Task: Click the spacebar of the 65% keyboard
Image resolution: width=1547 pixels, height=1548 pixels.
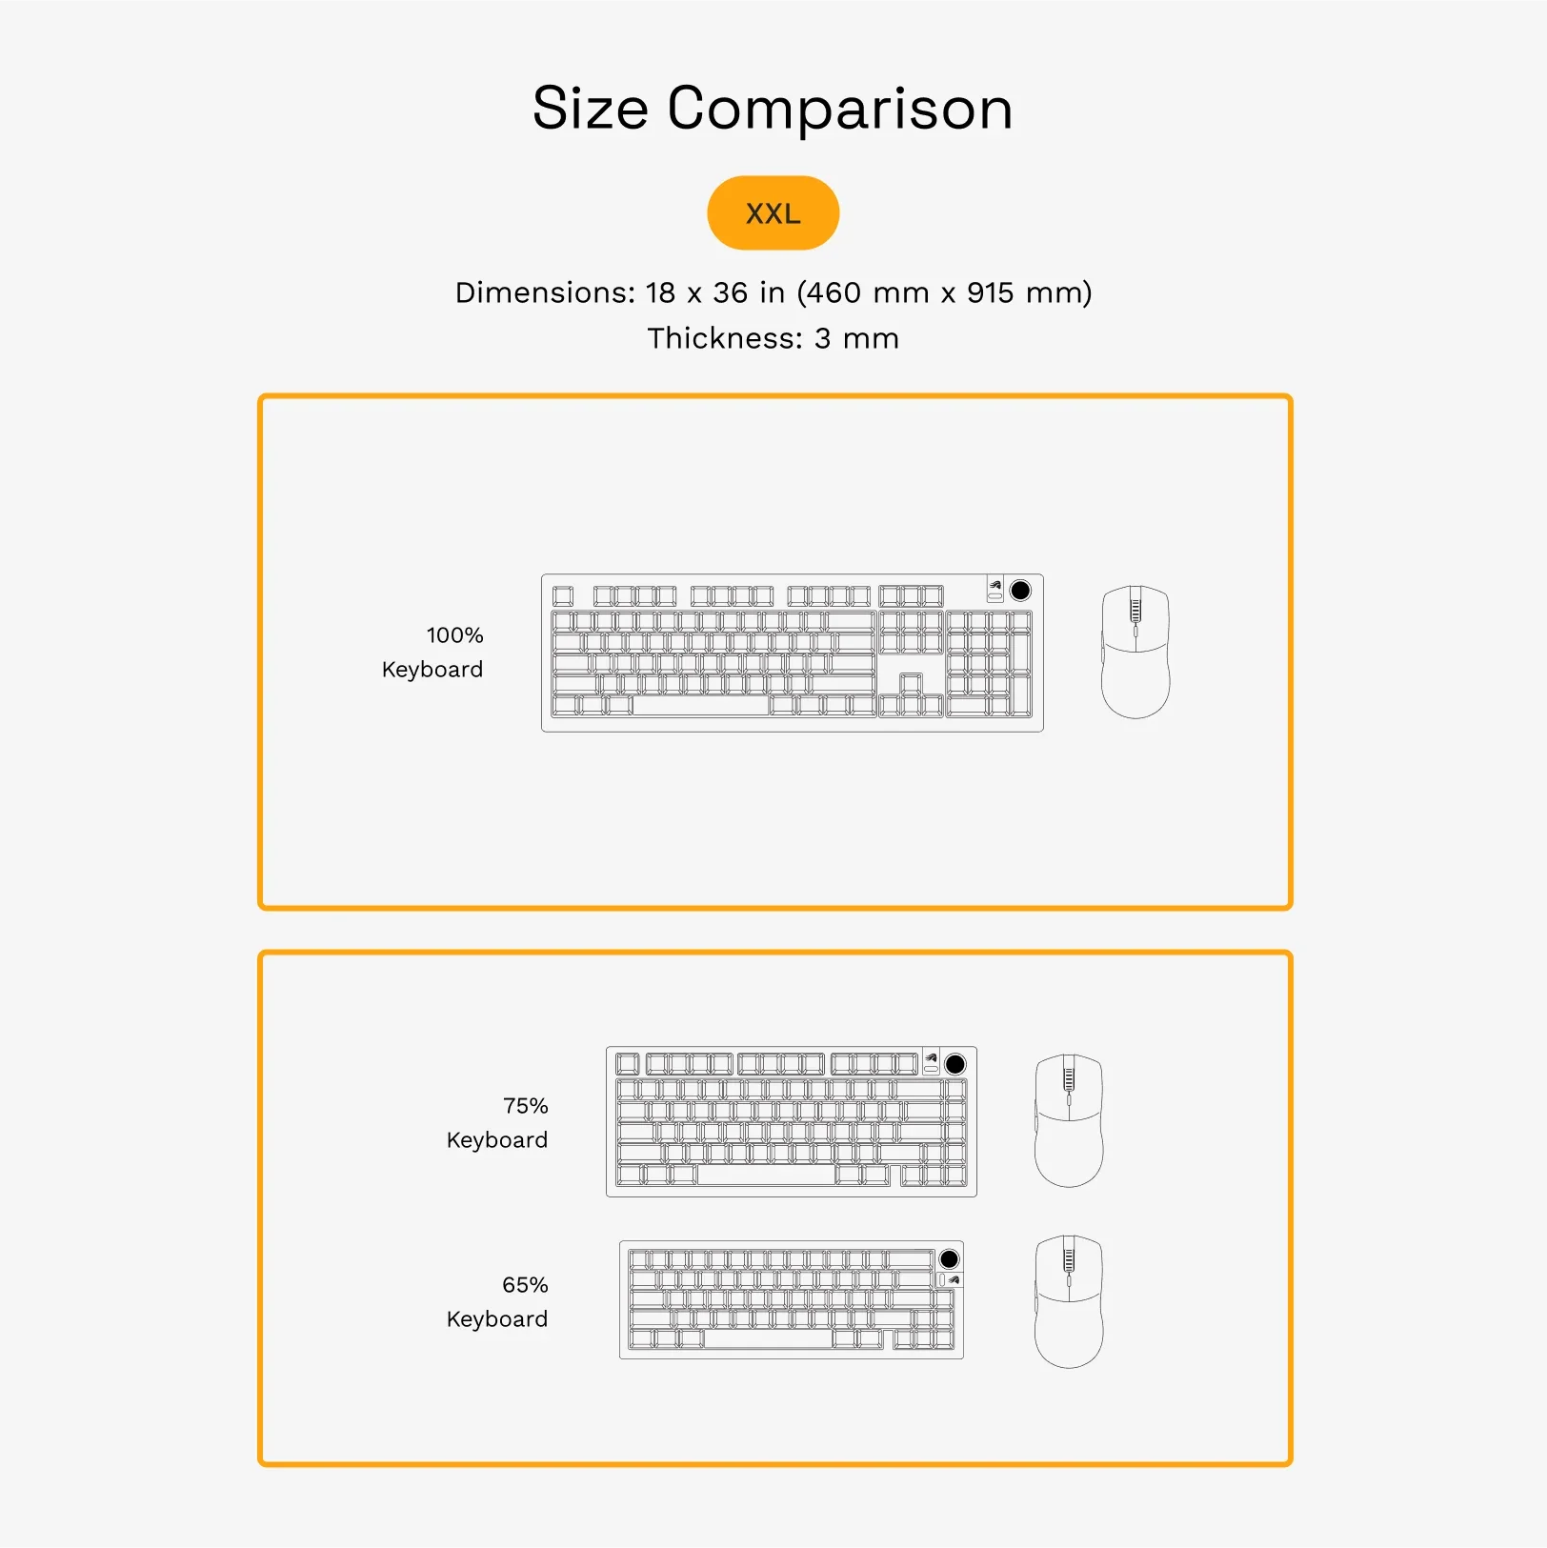Action: 768,1338
